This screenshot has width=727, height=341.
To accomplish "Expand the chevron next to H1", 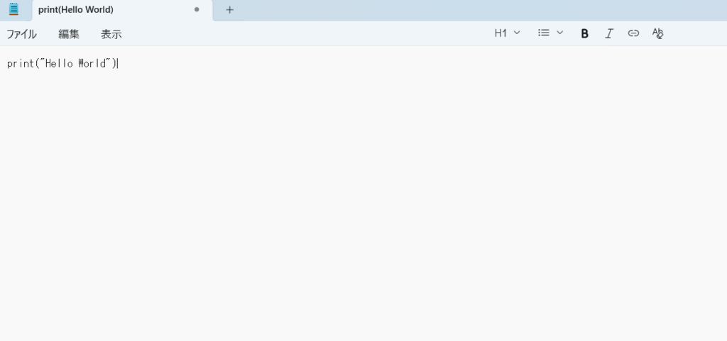I will click(x=517, y=33).
